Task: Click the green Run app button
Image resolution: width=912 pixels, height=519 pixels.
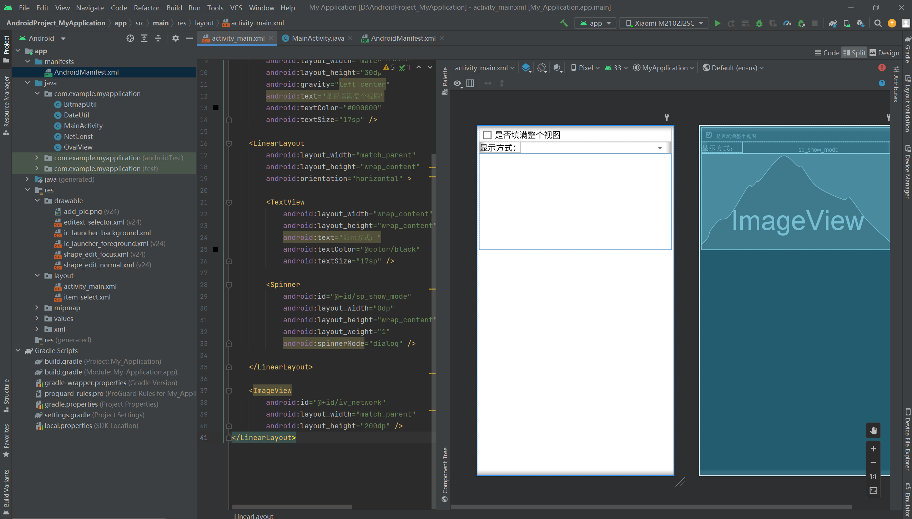Action: 717,24
